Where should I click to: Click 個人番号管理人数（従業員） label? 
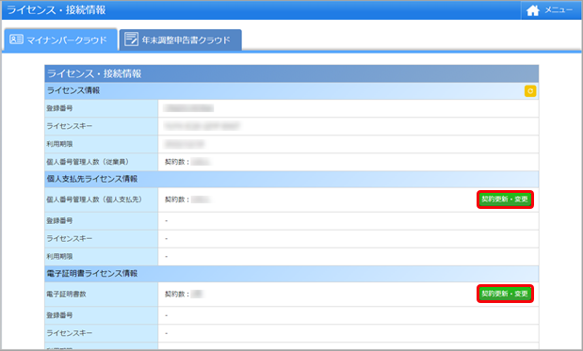pyautogui.click(x=88, y=162)
